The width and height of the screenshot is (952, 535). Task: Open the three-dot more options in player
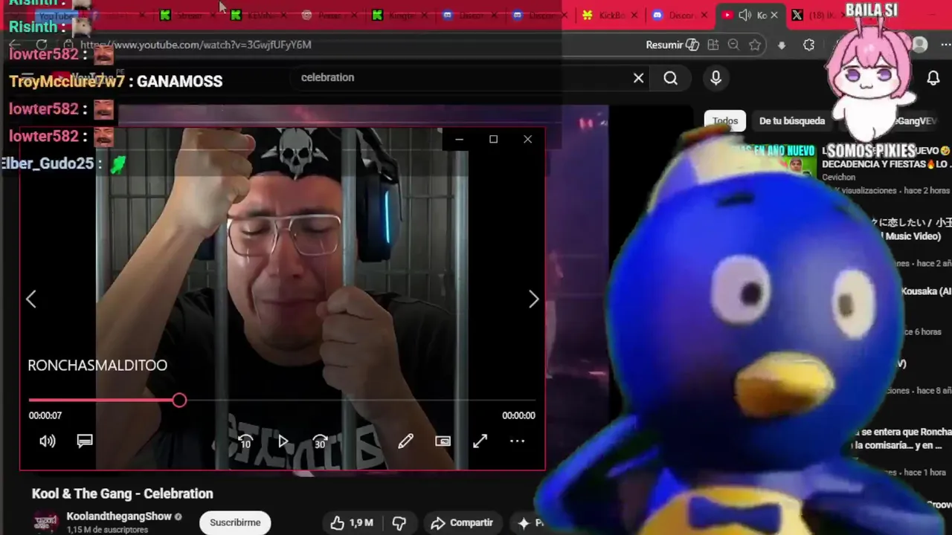pos(517,441)
